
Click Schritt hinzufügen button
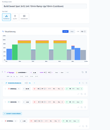click(12, 114)
